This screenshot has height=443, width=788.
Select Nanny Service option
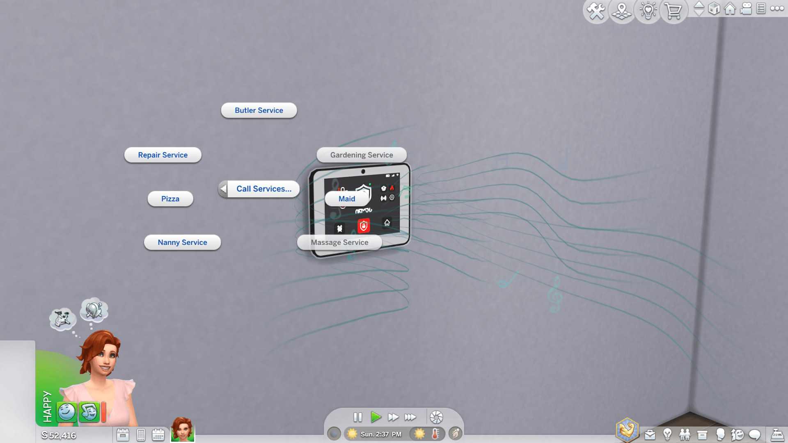[x=183, y=242]
